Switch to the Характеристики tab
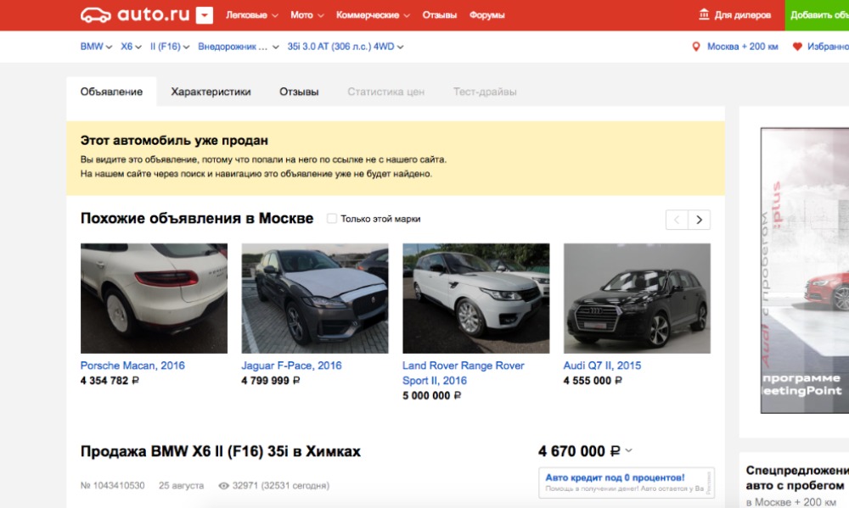 click(211, 92)
